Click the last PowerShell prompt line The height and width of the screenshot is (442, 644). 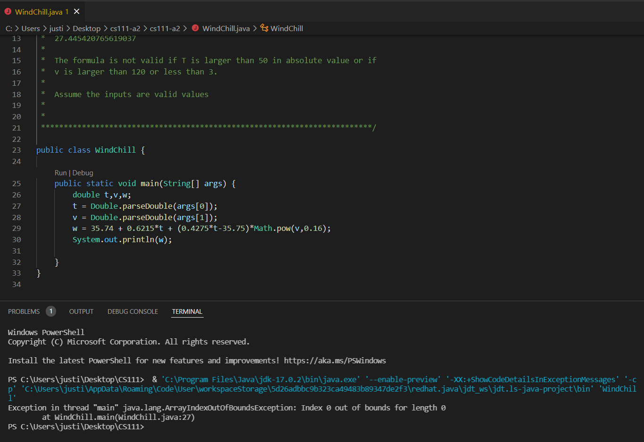coord(76,426)
